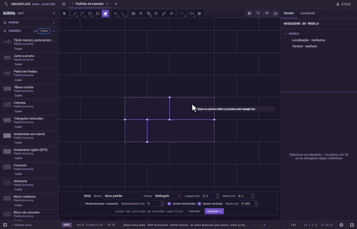Click the align tool icon
Image resolution: width=357 pixels, height=229 pixels.
click(x=200, y=13)
